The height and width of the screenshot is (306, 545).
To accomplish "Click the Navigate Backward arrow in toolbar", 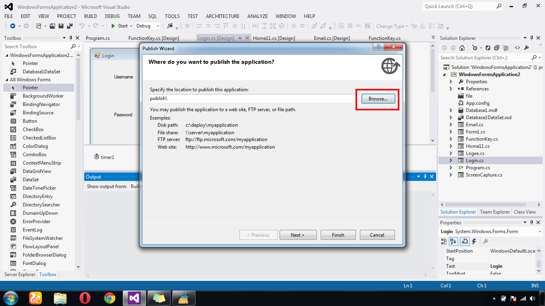I will coord(13,26).
